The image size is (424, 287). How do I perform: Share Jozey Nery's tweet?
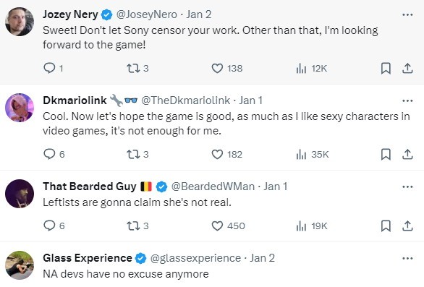click(x=407, y=69)
